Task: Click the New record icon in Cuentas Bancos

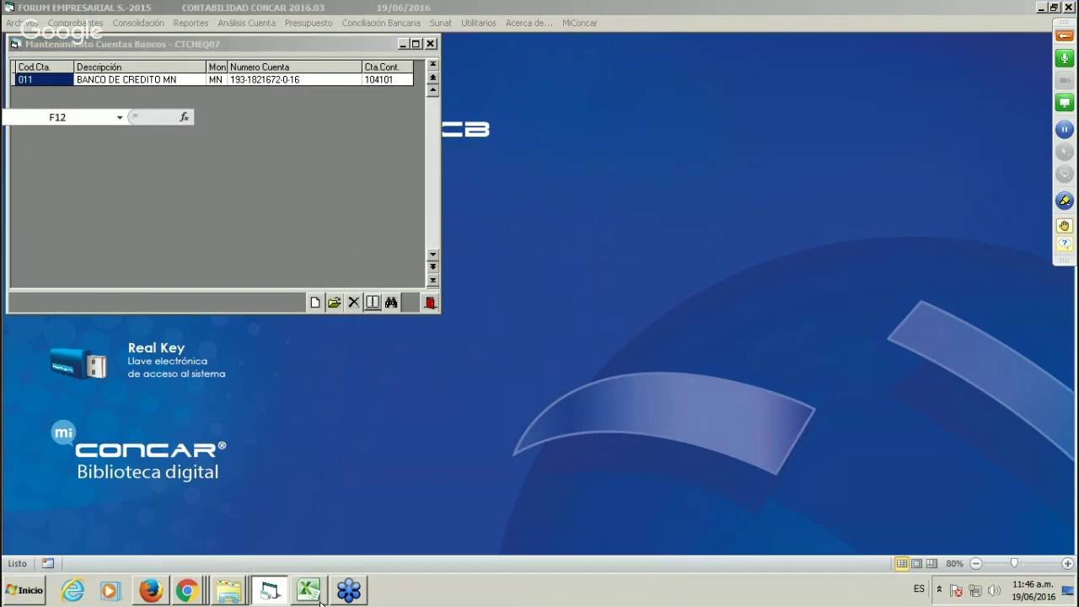Action: (315, 303)
